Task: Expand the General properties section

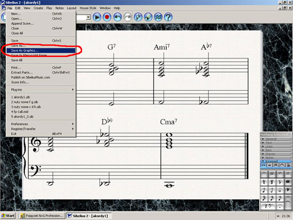Action: [x=276, y=139]
